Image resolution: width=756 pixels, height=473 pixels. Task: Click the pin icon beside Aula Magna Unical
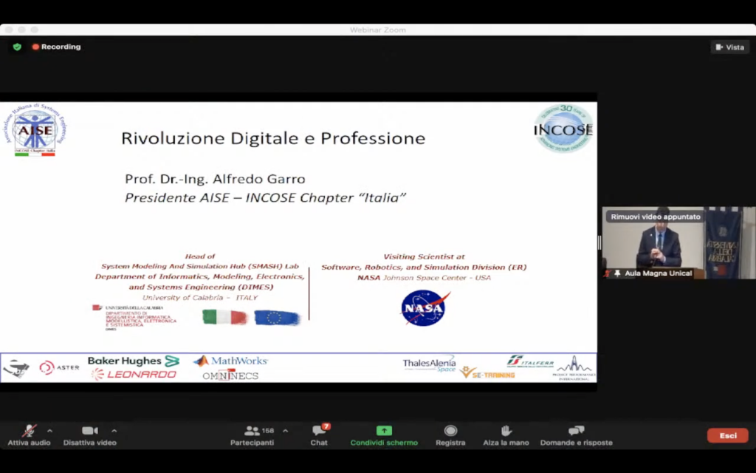pyautogui.click(x=617, y=273)
